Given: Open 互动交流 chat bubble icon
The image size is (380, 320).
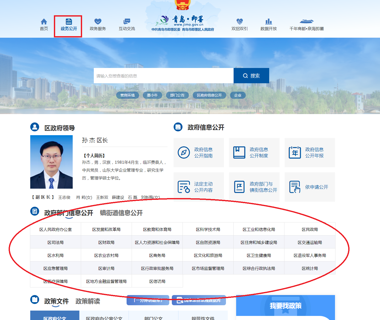Looking at the screenshot, I should coord(127,22).
